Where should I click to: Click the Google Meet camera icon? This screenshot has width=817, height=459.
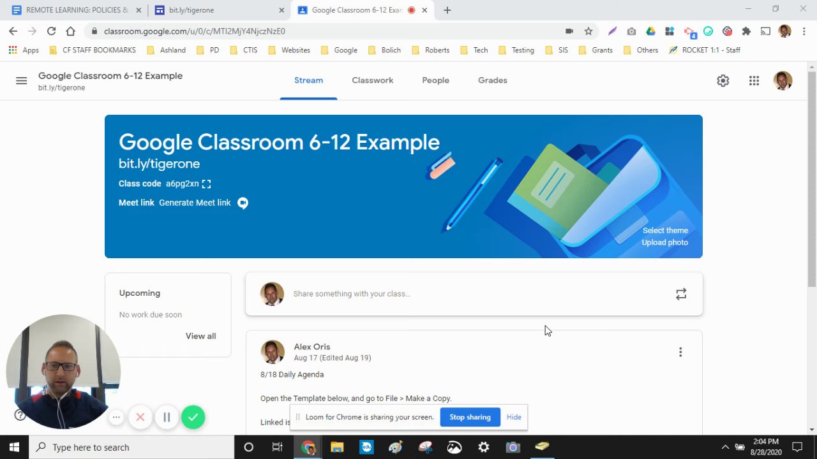(x=243, y=203)
